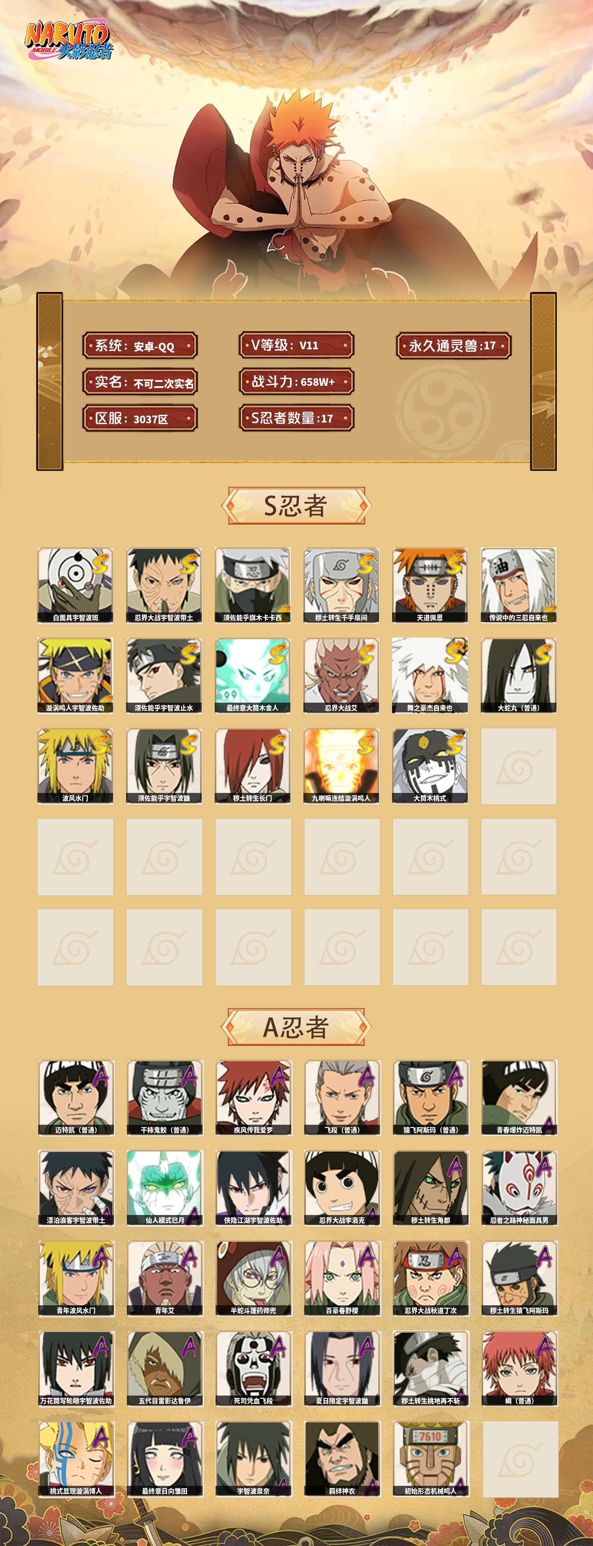Viewport: 593px width, 1546px height.
Task: Click the A忍者 section header
Action: [296, 1028]
